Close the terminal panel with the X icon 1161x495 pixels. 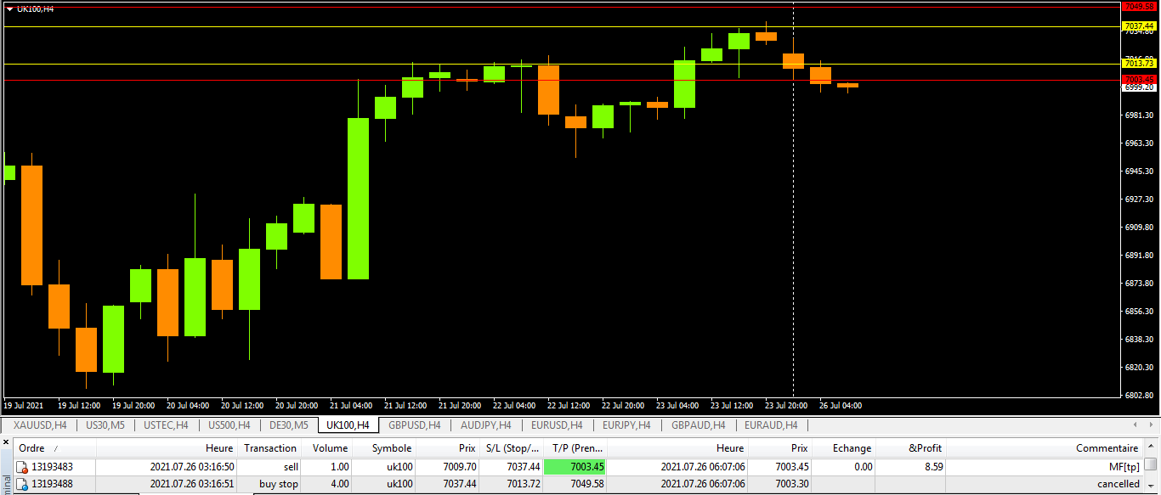pyautogui.click(x=6, y=442)
